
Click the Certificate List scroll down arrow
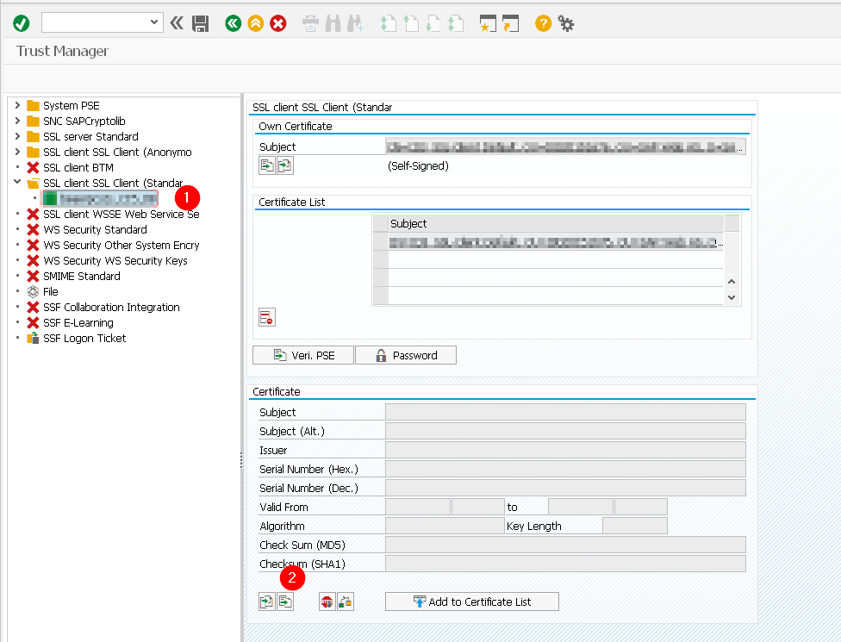point(732,297)
